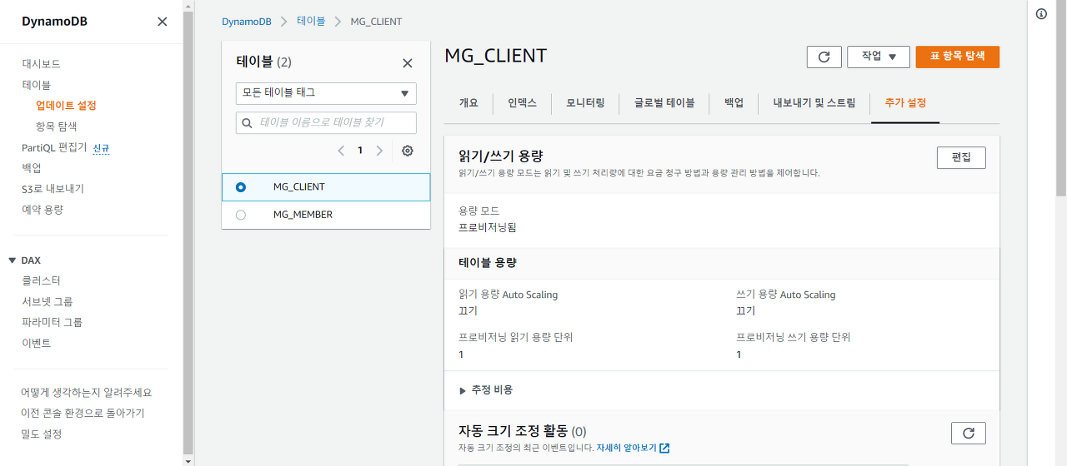Viewport: 1067px width, 466px height.
Task: Switch to the 백업 tab
Action: (x=734, y=103)
